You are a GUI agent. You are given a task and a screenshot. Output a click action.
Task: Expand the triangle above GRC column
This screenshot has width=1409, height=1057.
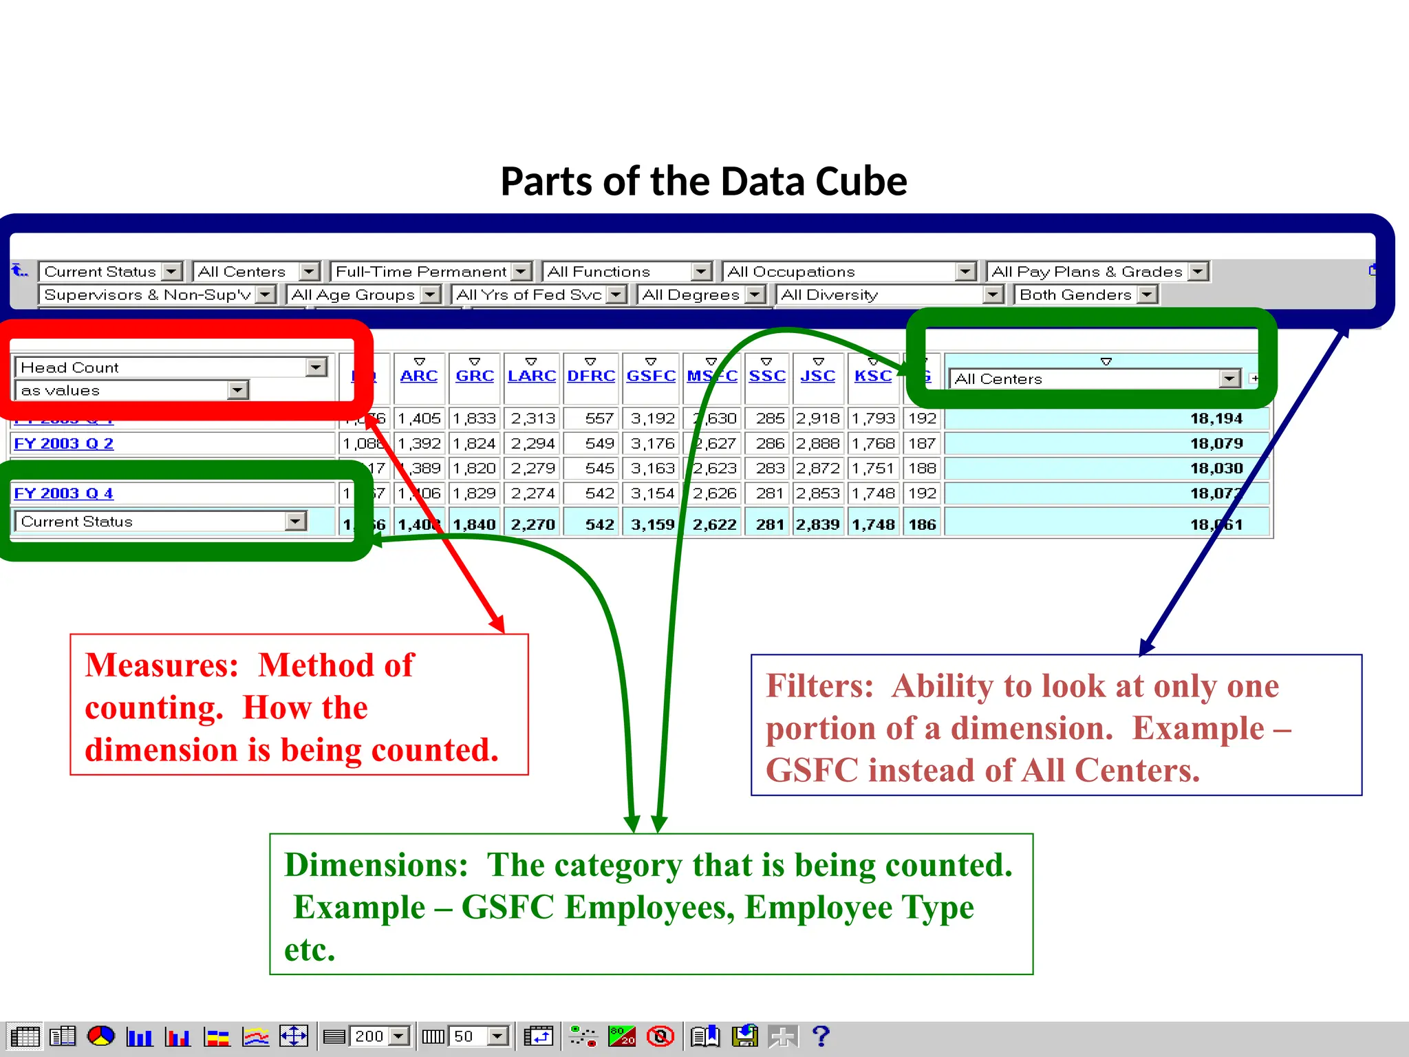(x=475, y=361)
